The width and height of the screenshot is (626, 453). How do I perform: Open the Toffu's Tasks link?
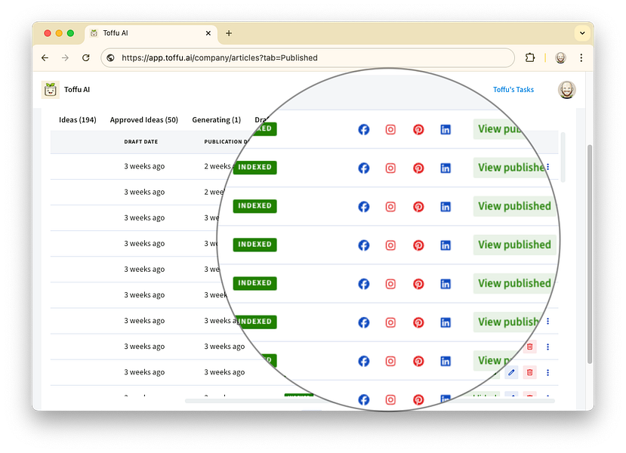tap(513, 90)
